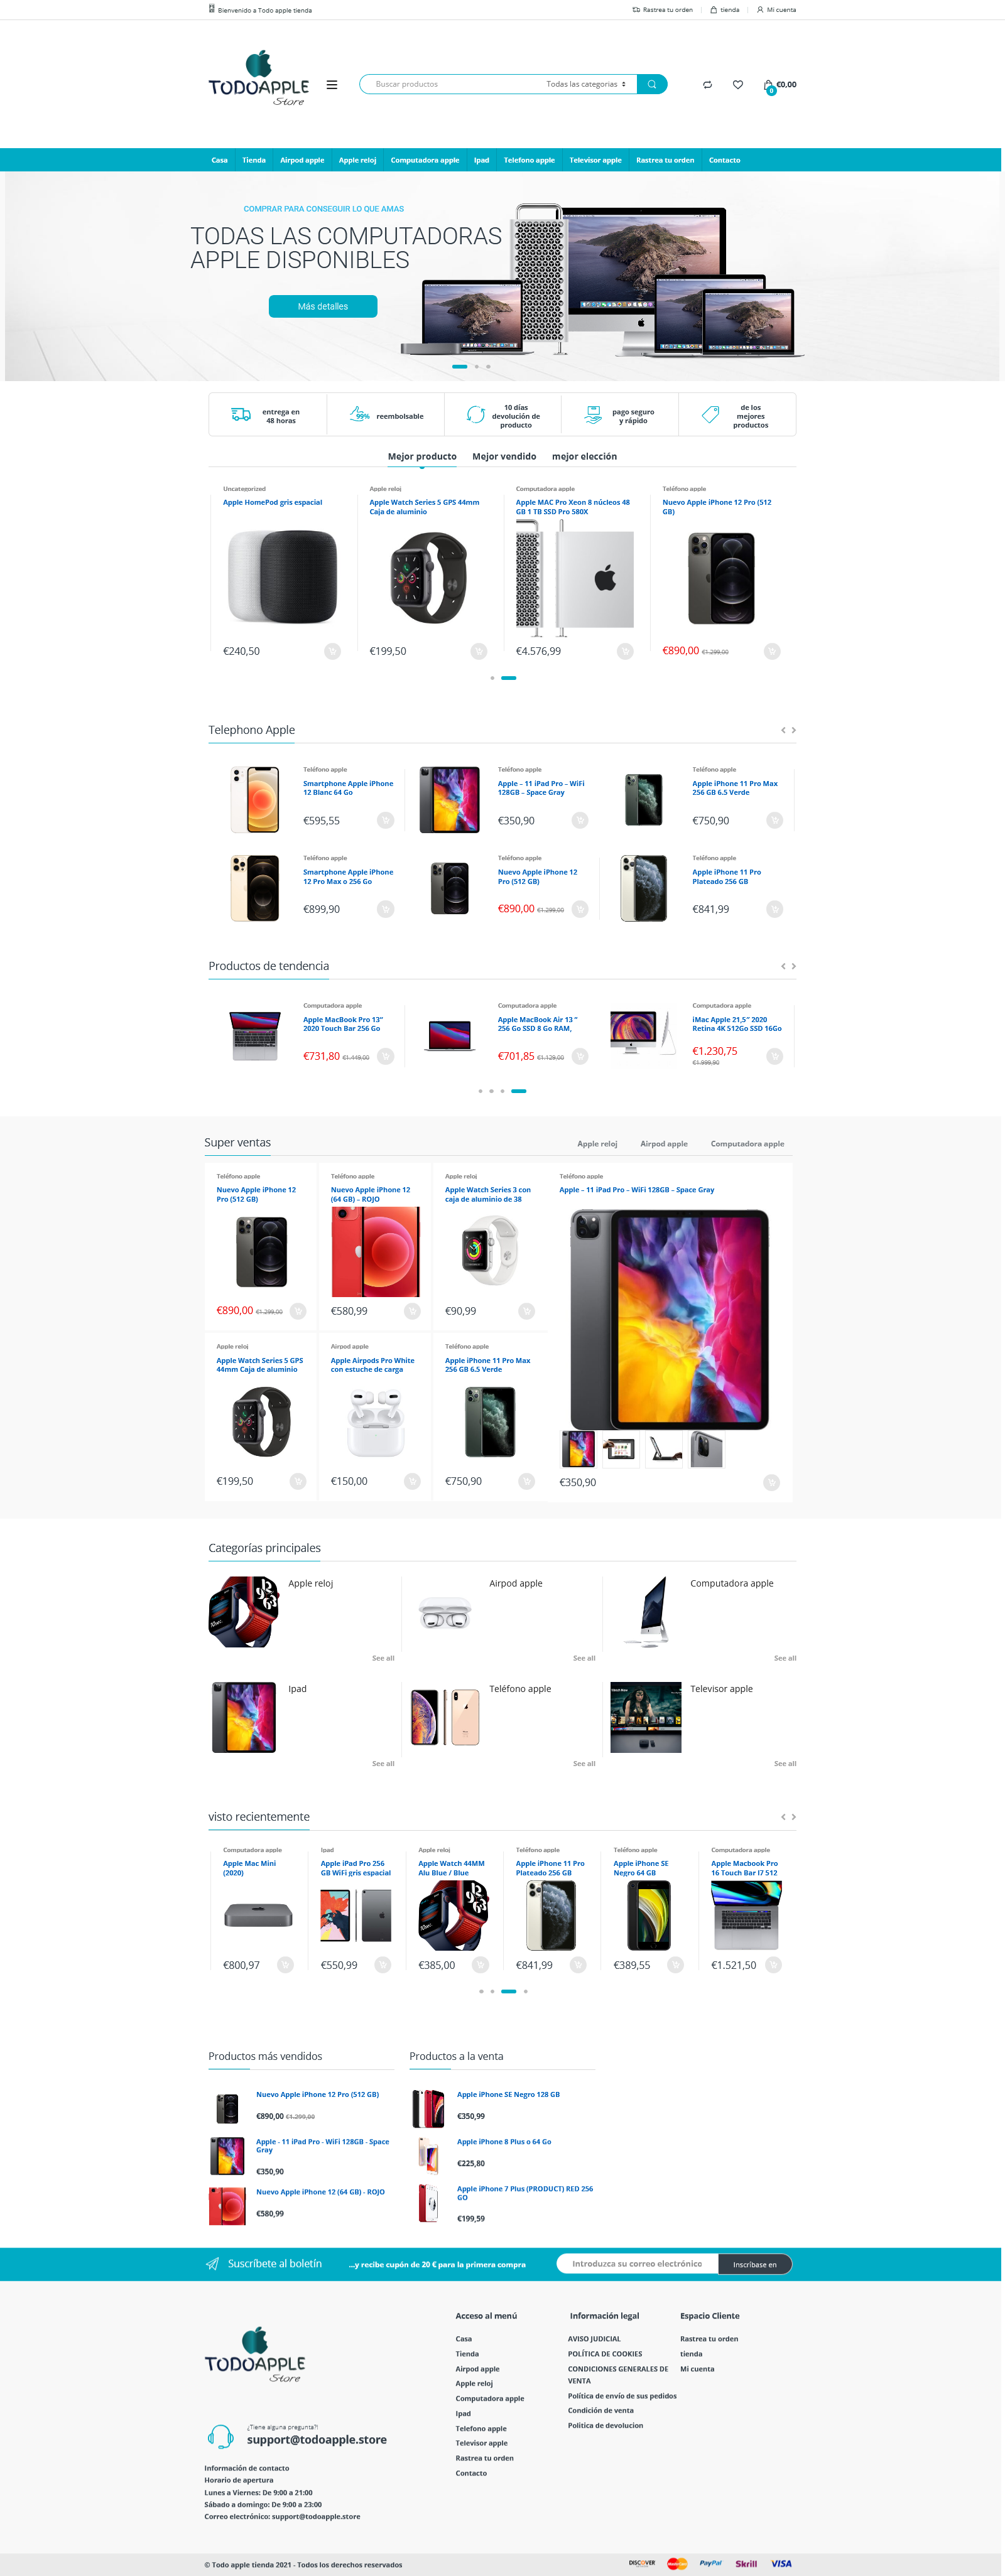Screen dimensions: 1005x2576
Task: Focus the newsletter email input field
Action: (x=637, y=2264)
